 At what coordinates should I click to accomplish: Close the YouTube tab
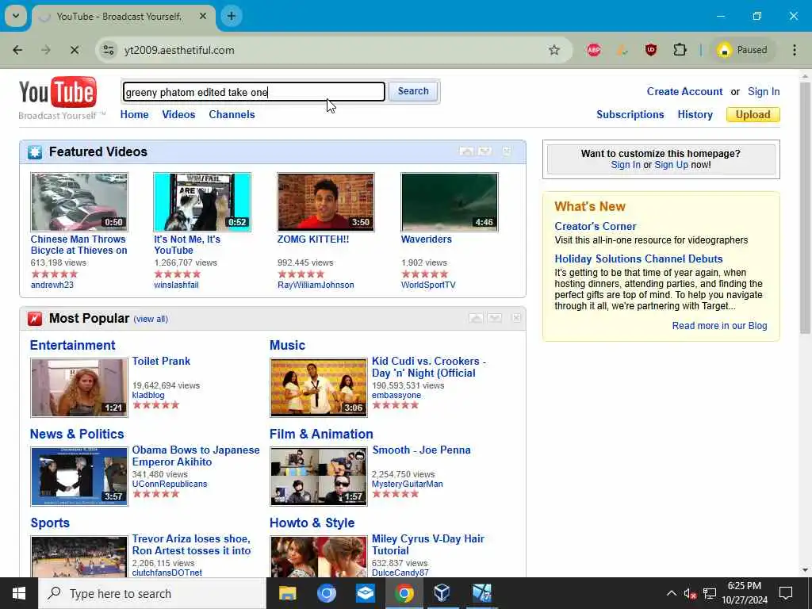click(203, 16)
